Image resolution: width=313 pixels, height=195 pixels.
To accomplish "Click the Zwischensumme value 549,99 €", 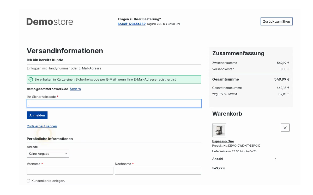I will [283, 63].
